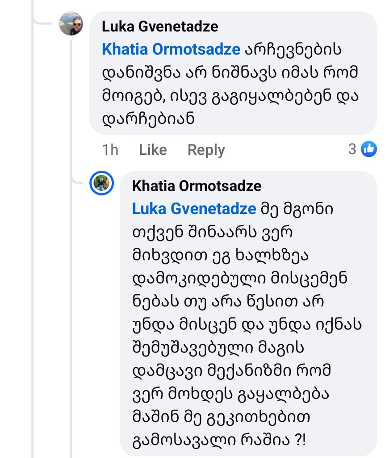Viewport: 389px width, 458px height.
Task: Like Luka Gvenetadze's comment
Action: (x=153, y=150)
